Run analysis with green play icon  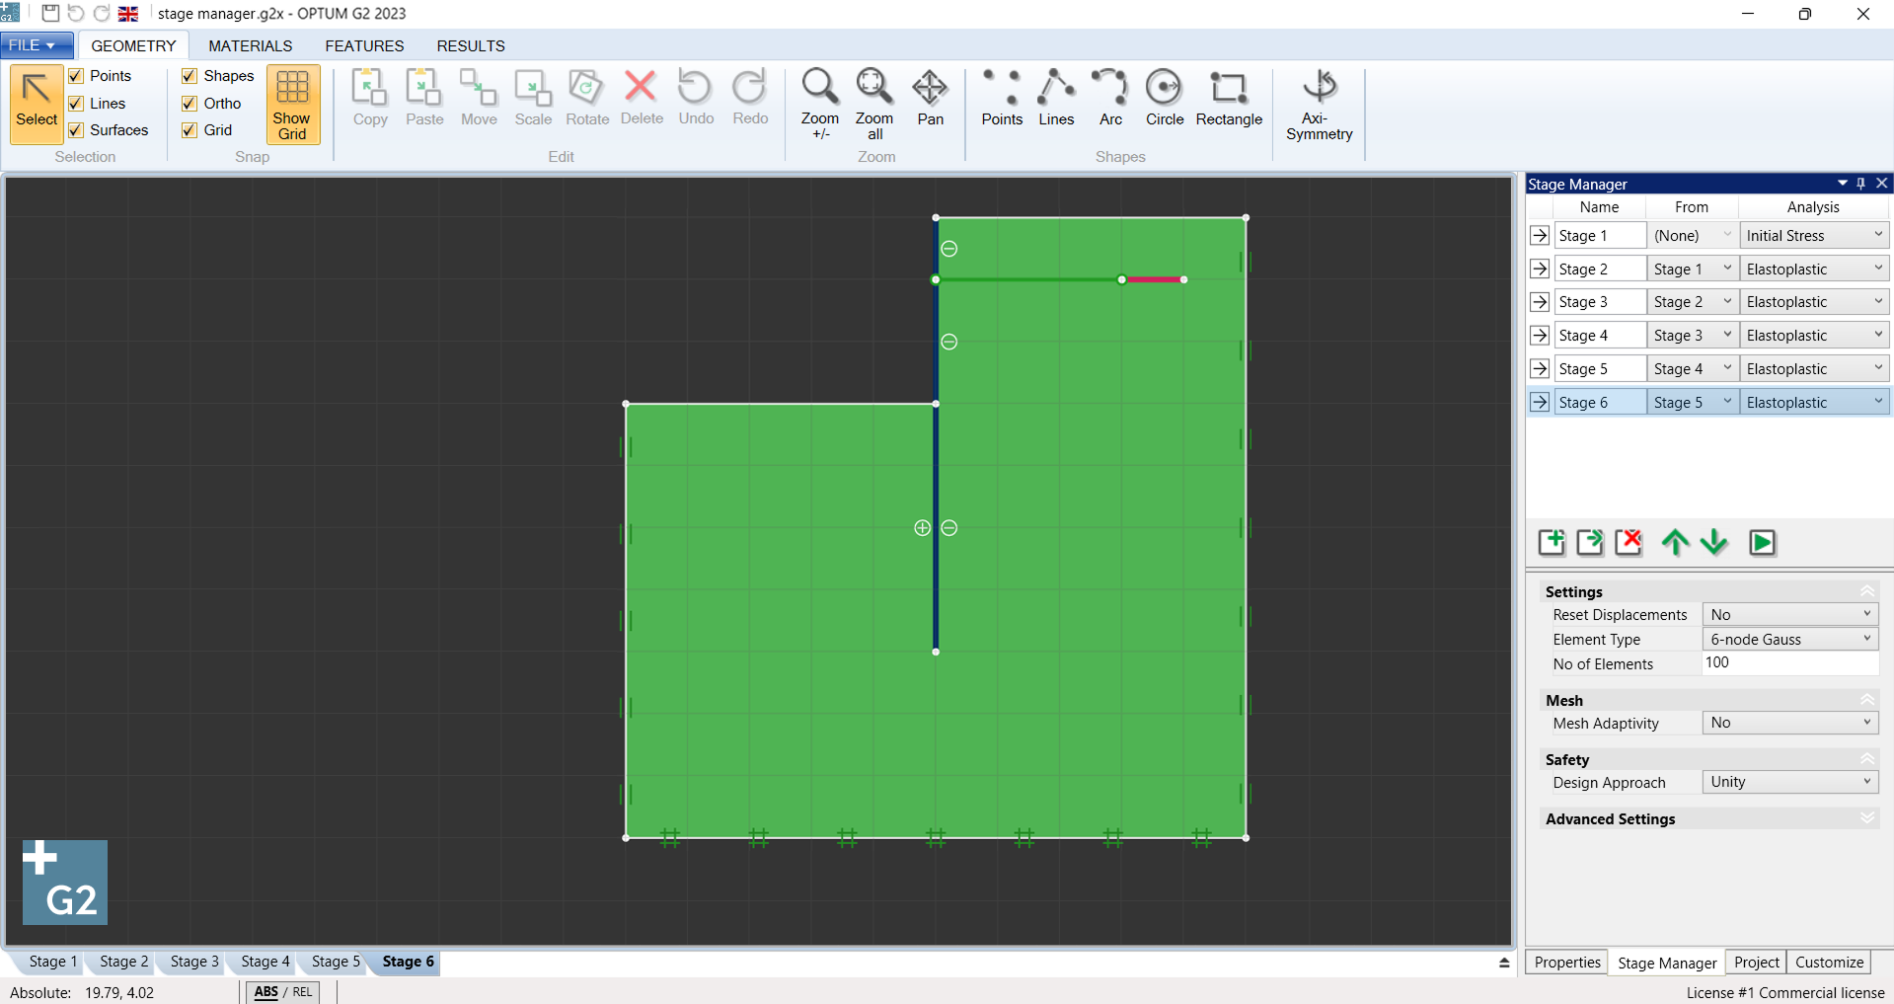(1762, 542)
